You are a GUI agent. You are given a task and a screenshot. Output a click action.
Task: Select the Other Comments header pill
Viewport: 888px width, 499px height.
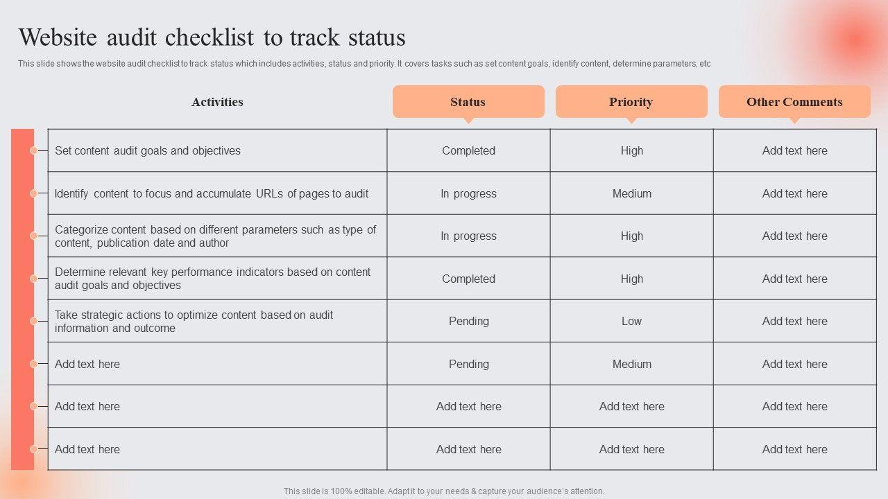pos(794,102)
